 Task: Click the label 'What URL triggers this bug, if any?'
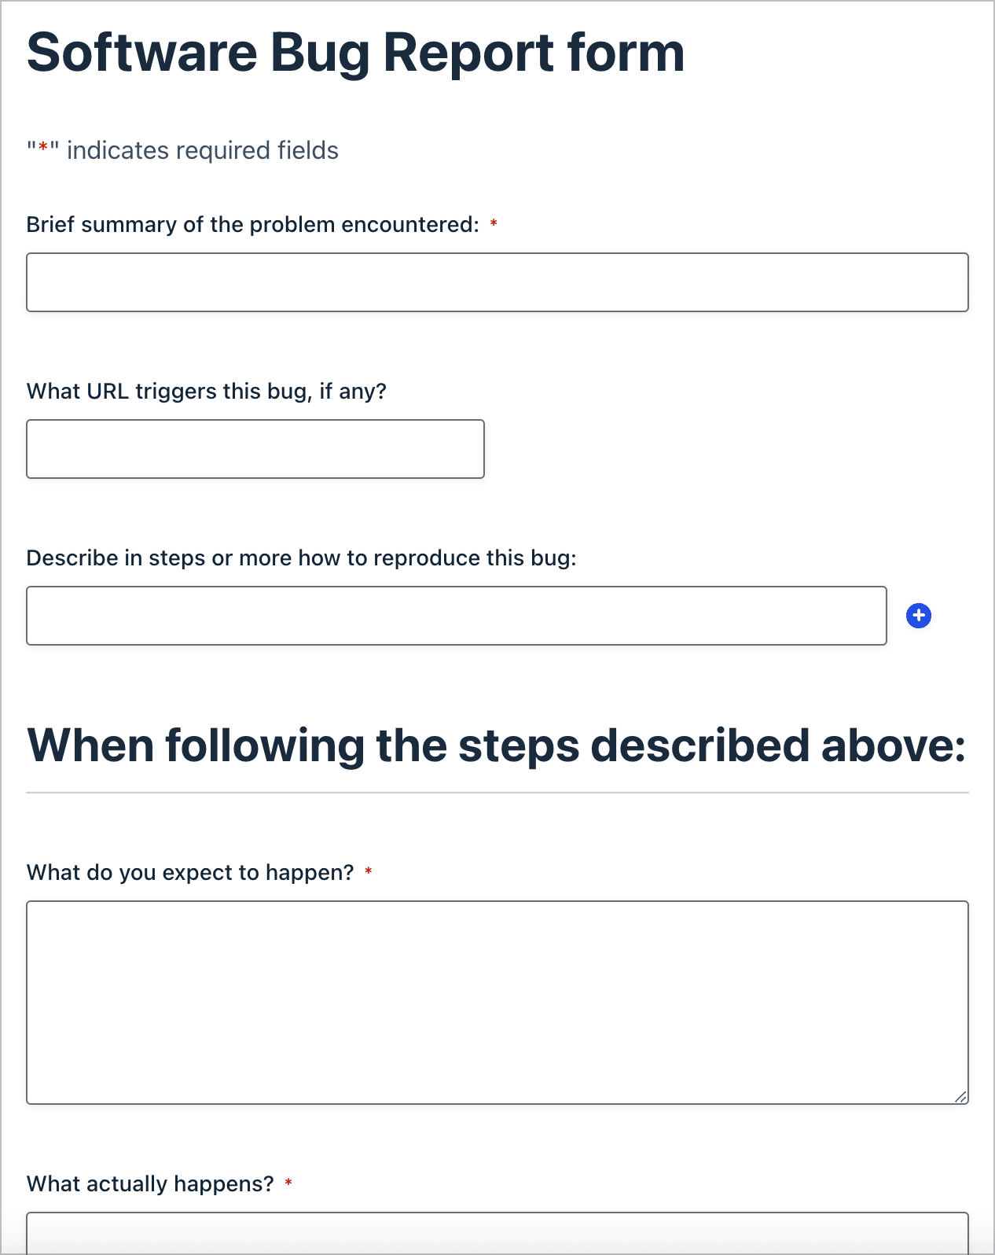tap(207, 390)
